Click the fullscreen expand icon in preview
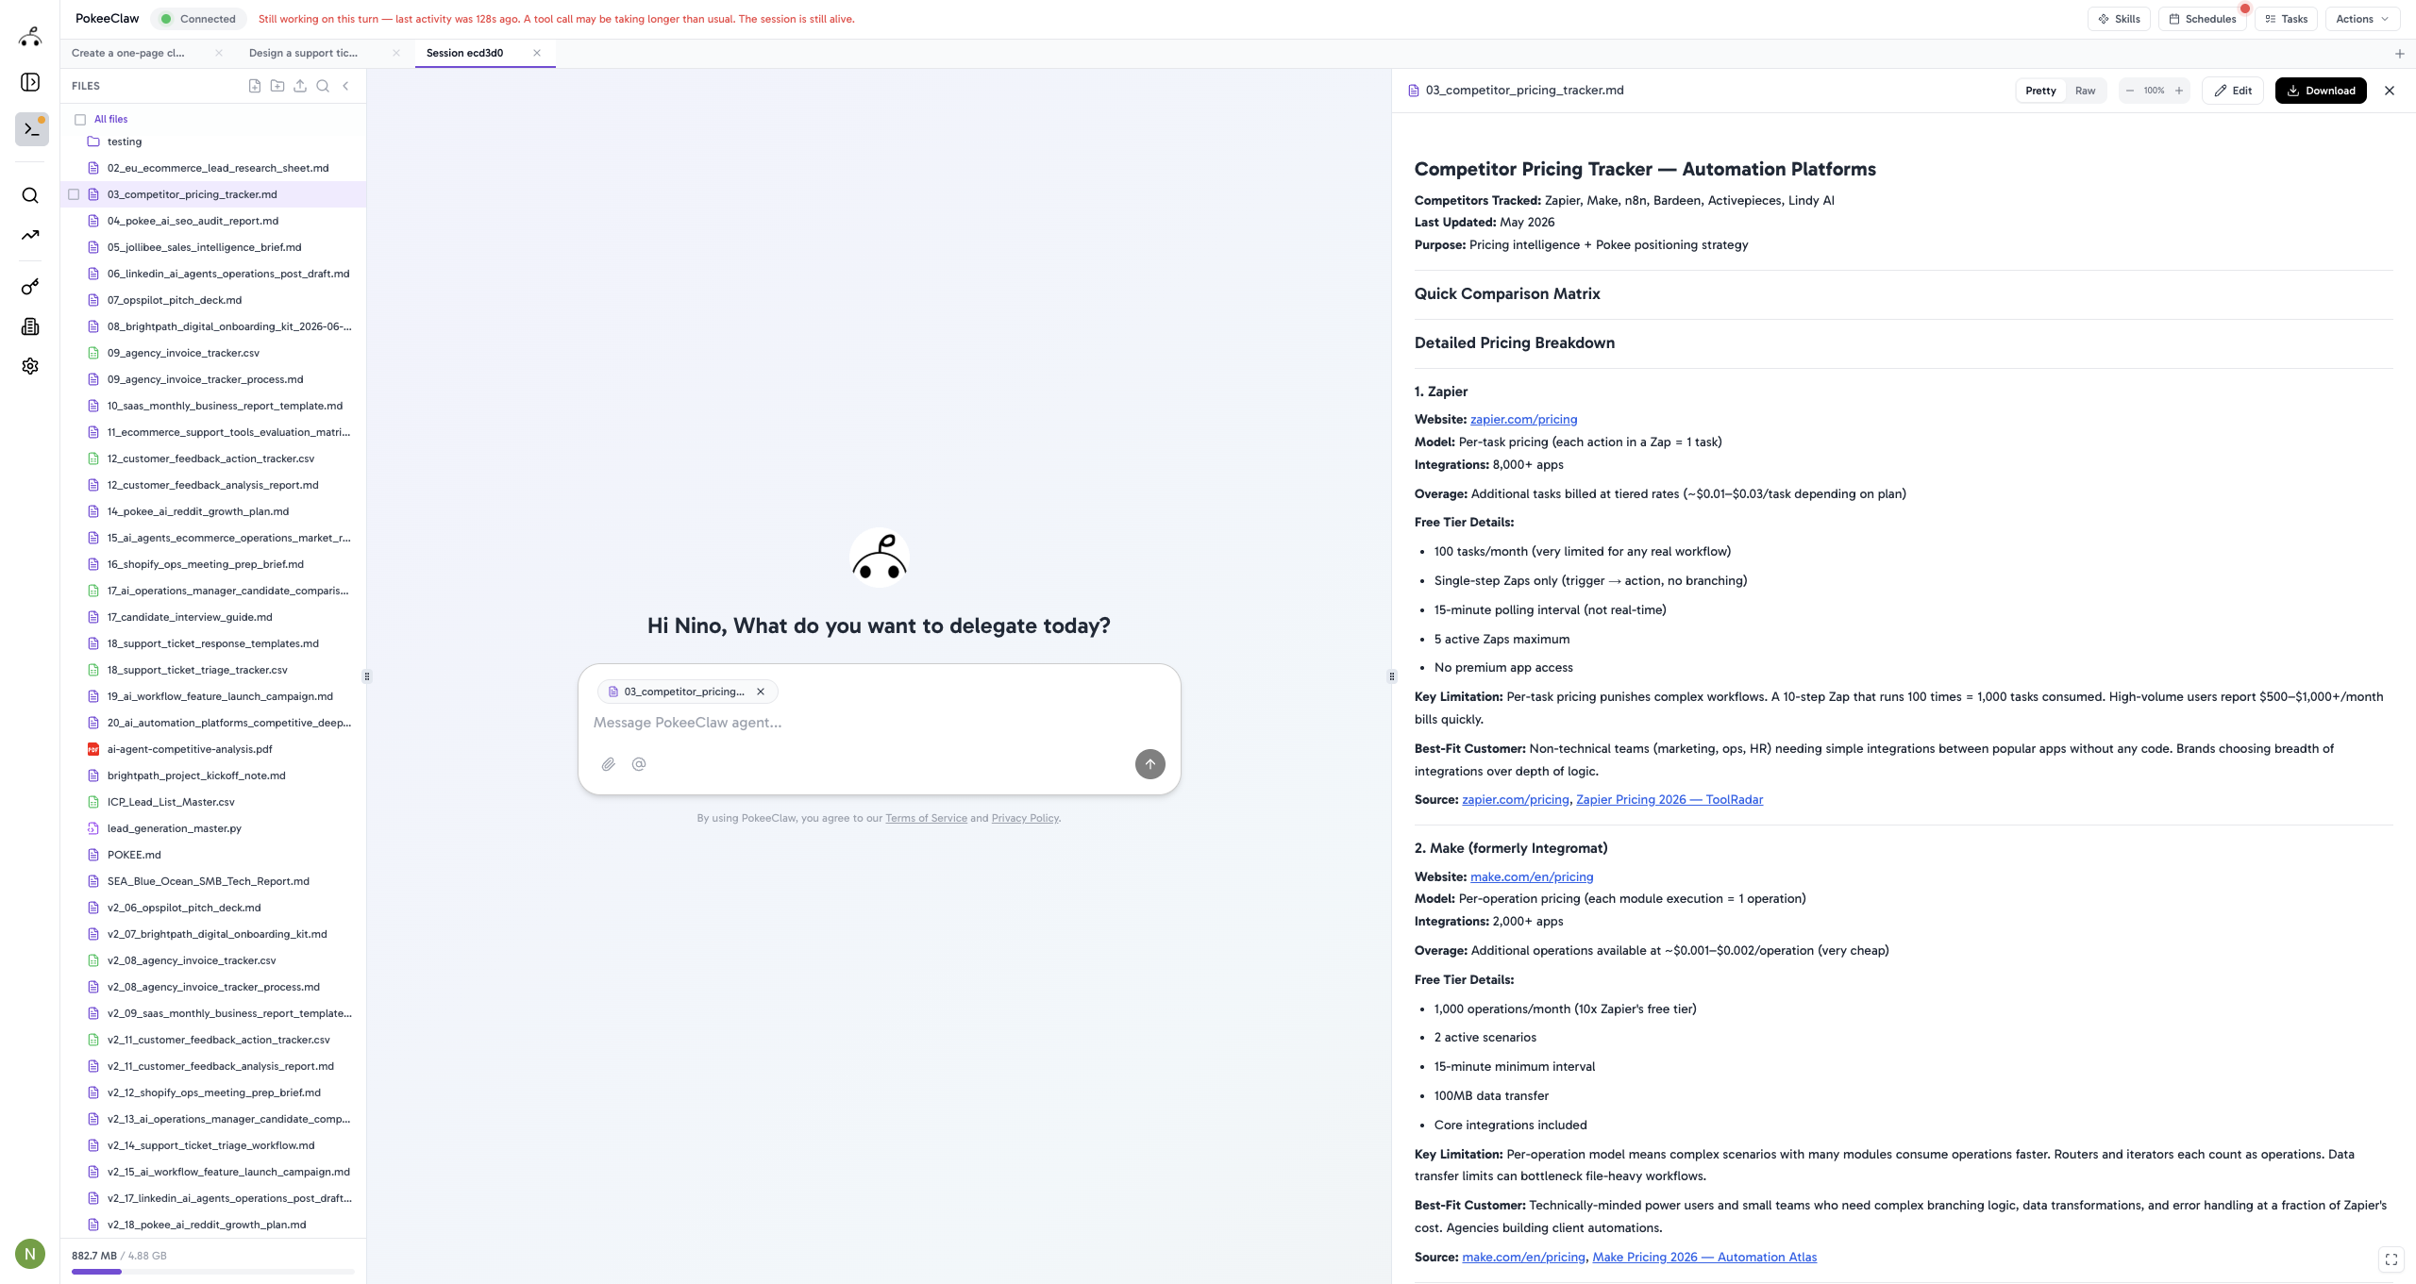Image resolution: width=2416 pixels, height=1284 pixels. 2391,1259
